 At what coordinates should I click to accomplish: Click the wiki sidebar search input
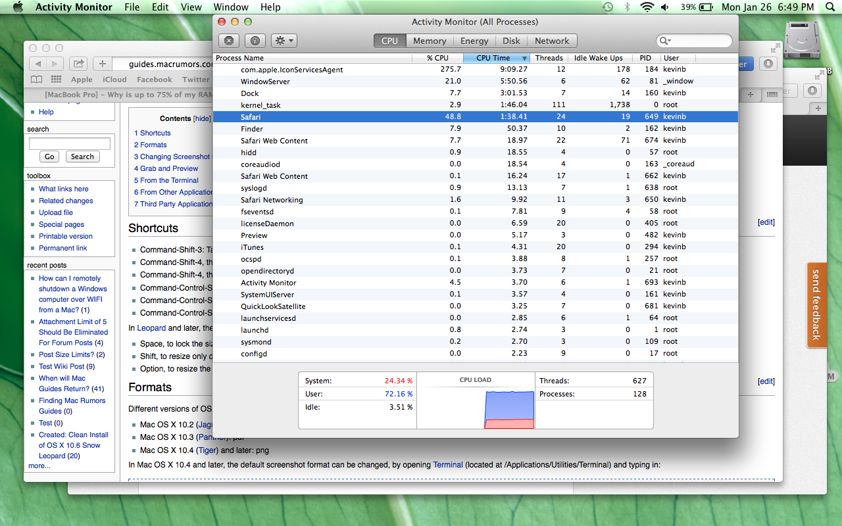click(x=70, y=143)
